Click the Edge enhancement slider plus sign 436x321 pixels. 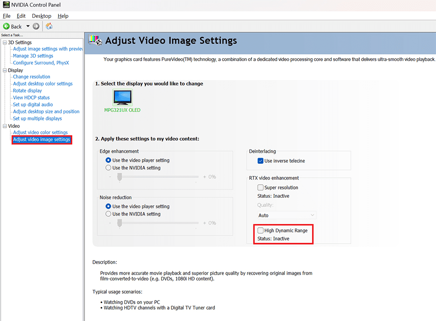(x=204, y=177)
